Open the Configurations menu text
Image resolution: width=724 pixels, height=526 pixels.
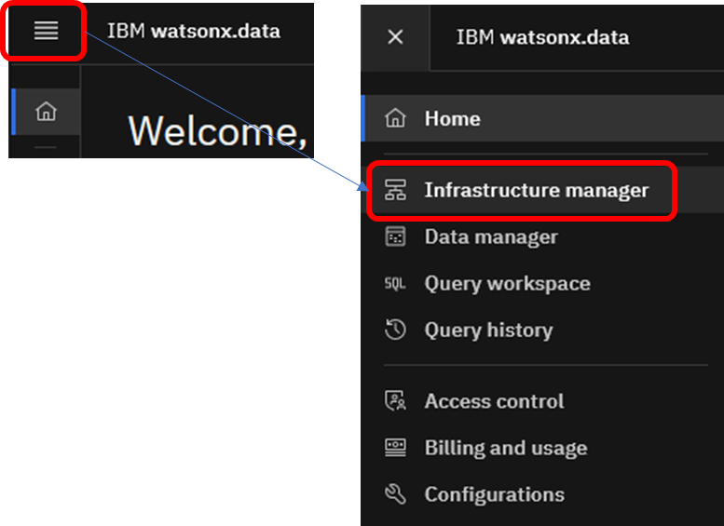coord(494,494)
